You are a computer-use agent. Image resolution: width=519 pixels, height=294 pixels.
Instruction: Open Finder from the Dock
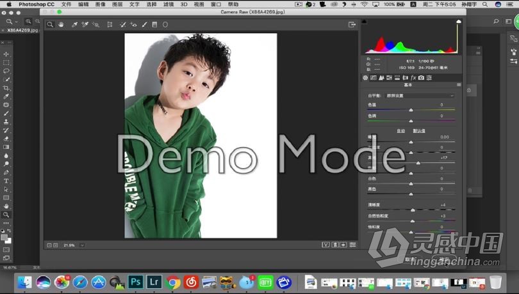coord(24,282)
